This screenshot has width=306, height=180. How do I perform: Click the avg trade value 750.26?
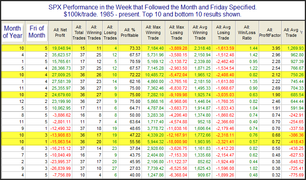(x=297, y=75)
